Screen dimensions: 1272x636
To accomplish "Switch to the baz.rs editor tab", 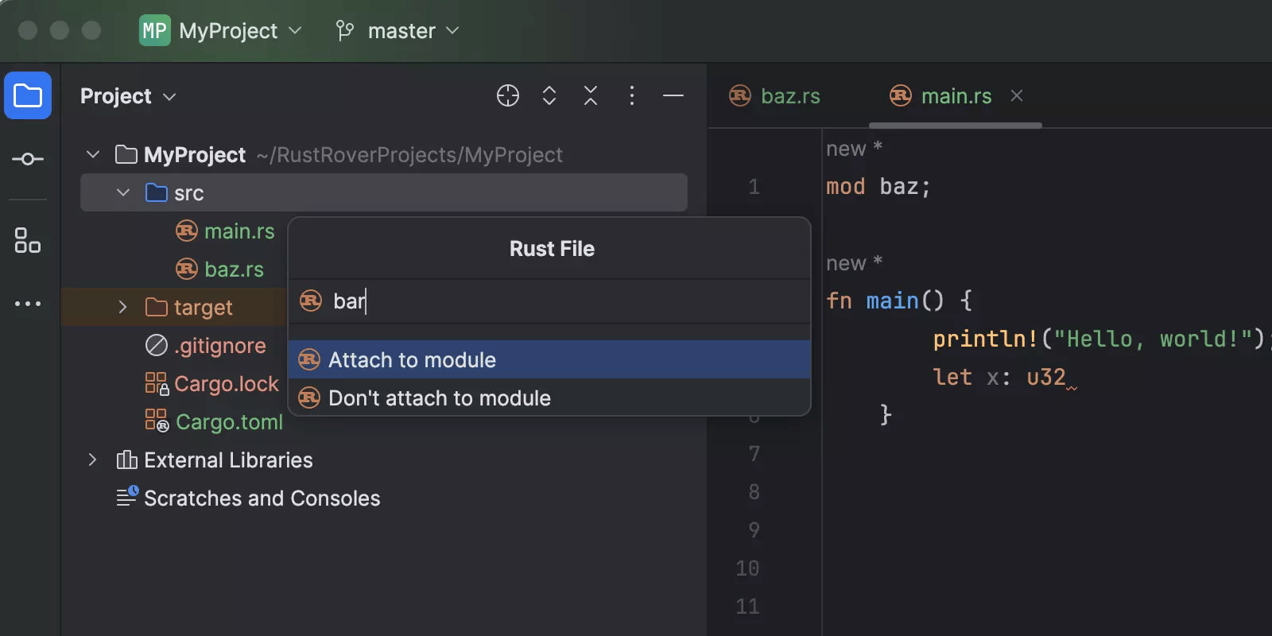I will point(775,96).
